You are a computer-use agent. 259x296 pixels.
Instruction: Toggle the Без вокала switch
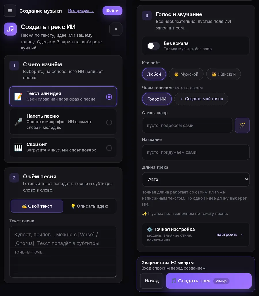tap(153, 46)
